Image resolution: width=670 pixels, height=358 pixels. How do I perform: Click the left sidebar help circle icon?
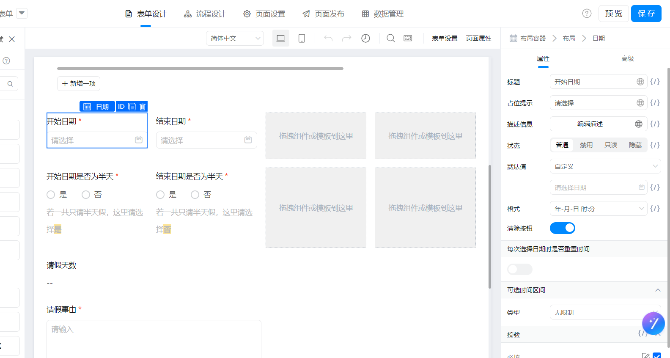(6, 61)
